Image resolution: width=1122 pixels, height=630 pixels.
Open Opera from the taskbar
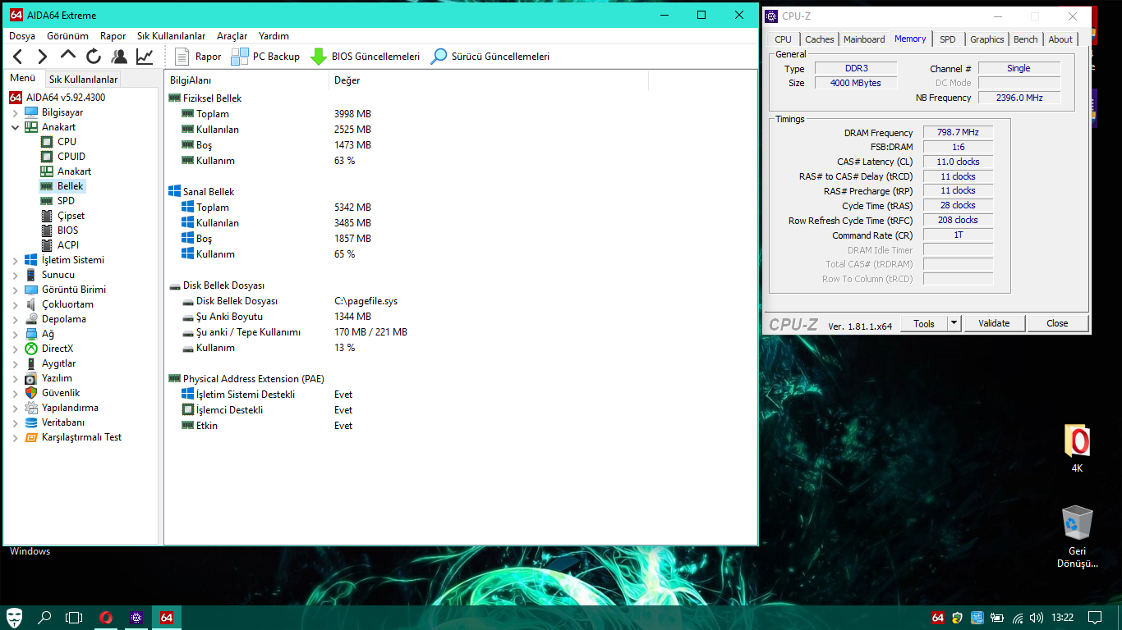(106, 618)
